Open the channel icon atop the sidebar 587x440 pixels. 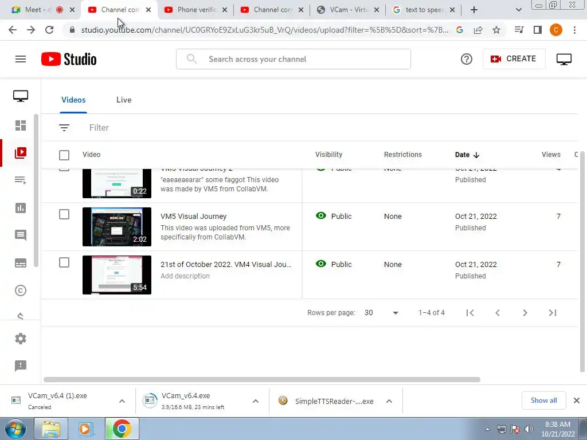[x=21, y=96]
